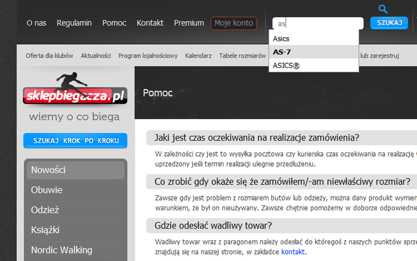This screenshot has width=417, height=261.
Task: Open Program lojalnościowy link
Action: [148, 56]
